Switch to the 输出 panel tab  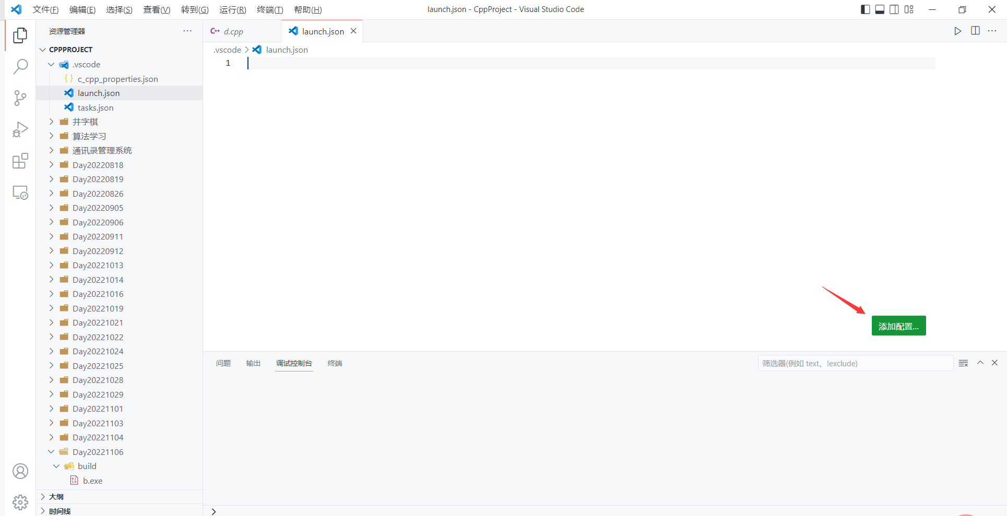tap(253, 363)
